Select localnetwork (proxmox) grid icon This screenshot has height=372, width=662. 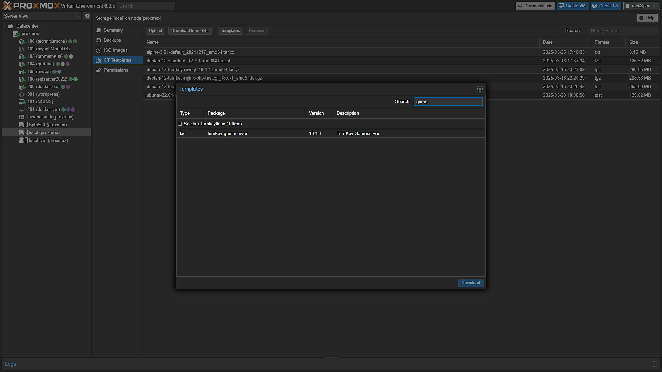click(21, 117)
